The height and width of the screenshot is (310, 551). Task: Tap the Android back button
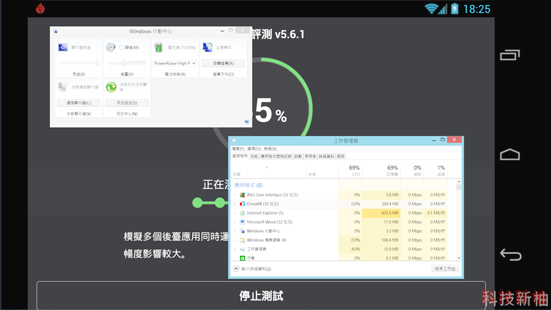point(511,254)
